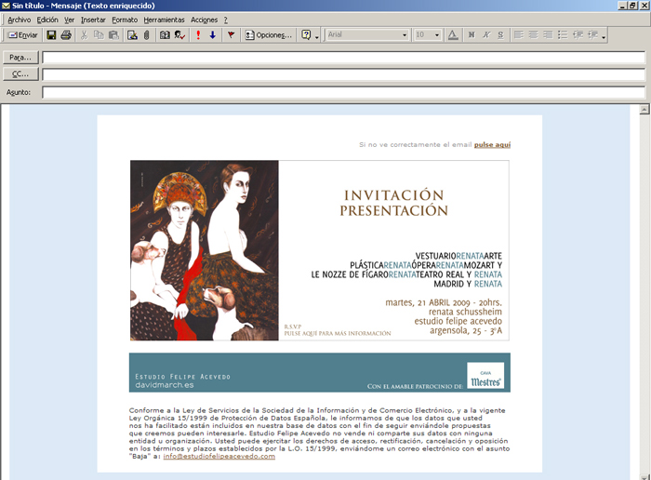The image size is (651, 480).
Task: Open the Opciones button
Action: click(x=269, y=35)
